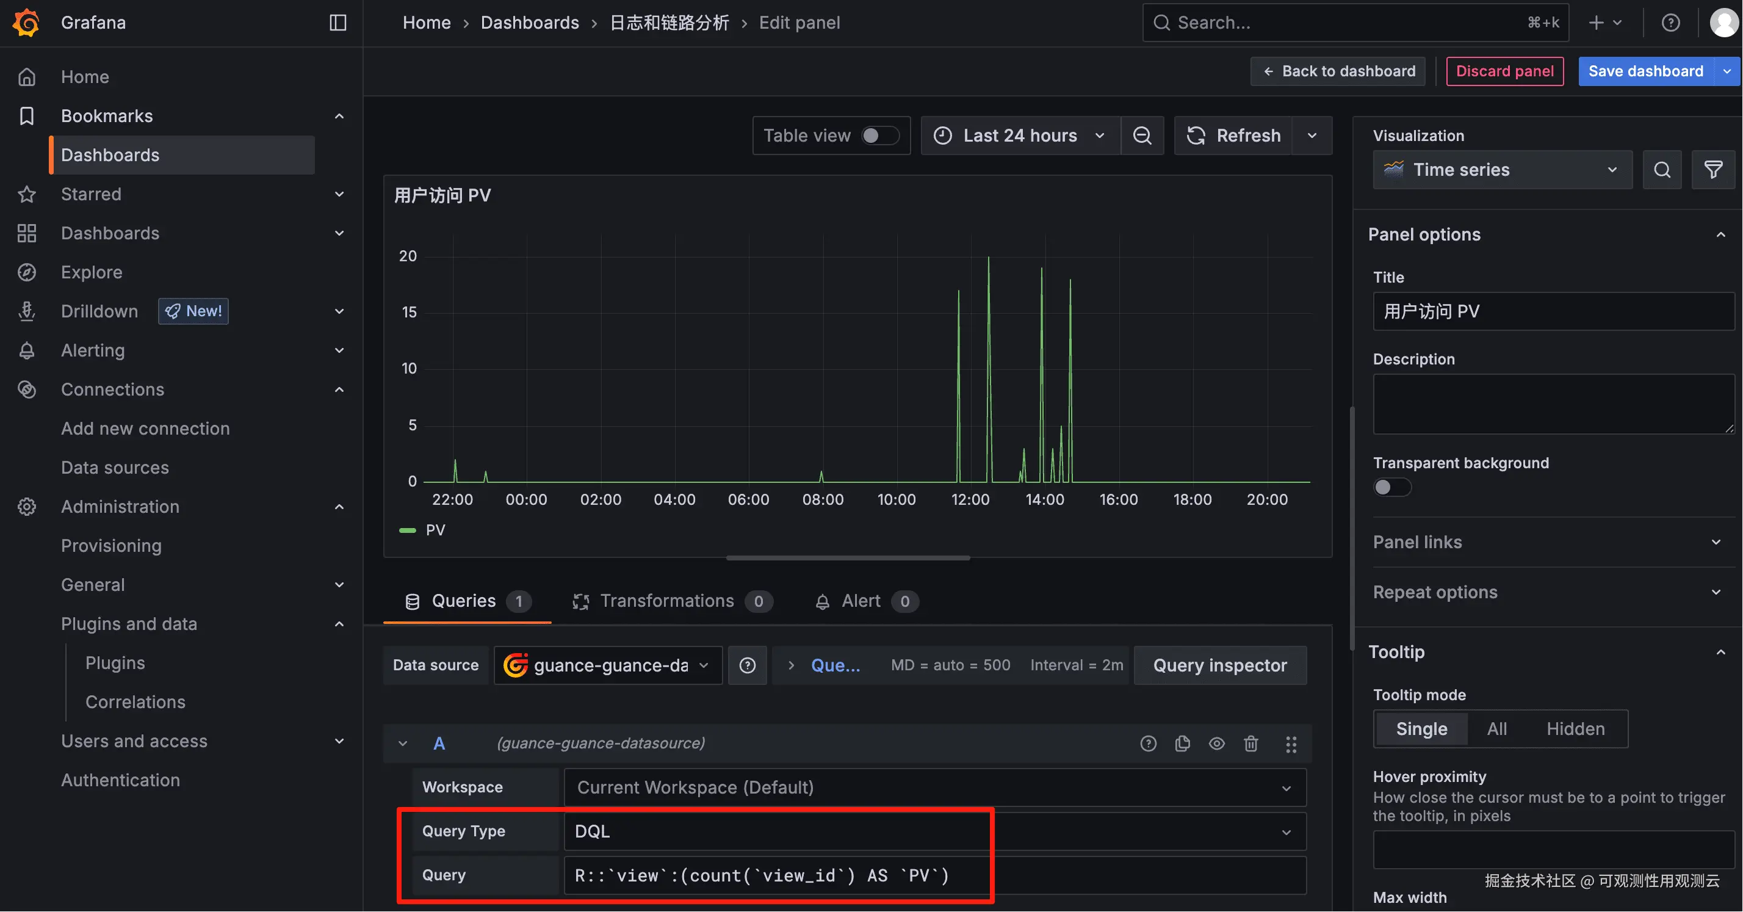Switch to the Transformations tab
The width and height of the screenshot is (1743, 912).
[666, 601]
